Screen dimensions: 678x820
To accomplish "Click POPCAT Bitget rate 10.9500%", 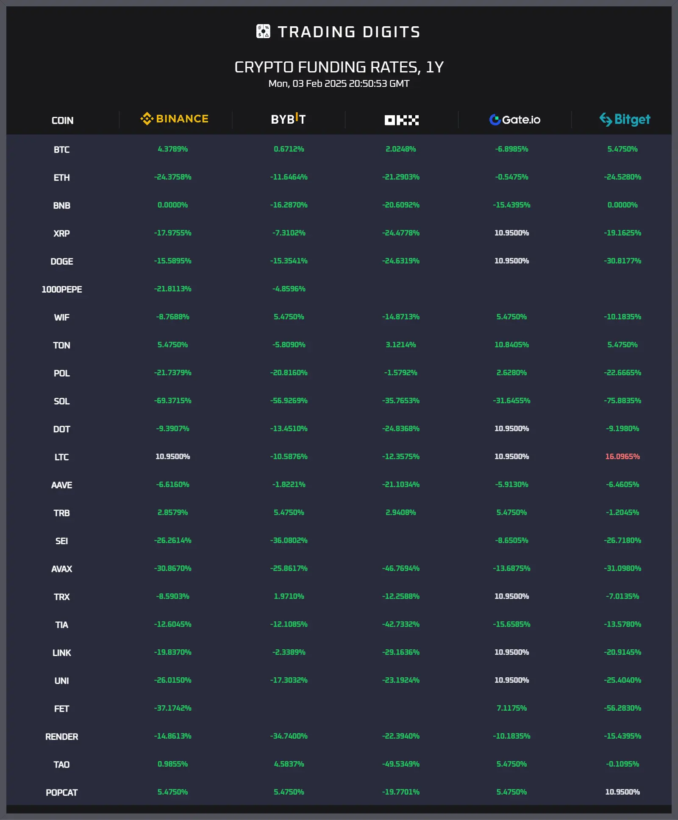I will (x=622, y=792).
